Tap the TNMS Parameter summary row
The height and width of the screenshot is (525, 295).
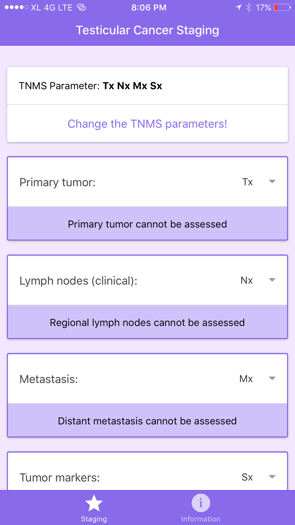pos(147,86)
